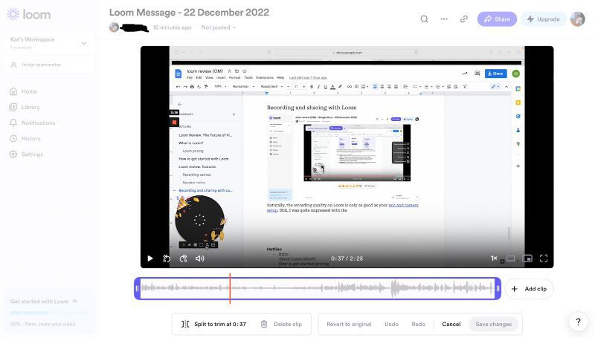The image size is (595, 338).
Task: Click left trim handle of waveform
Action: [137, 288]
